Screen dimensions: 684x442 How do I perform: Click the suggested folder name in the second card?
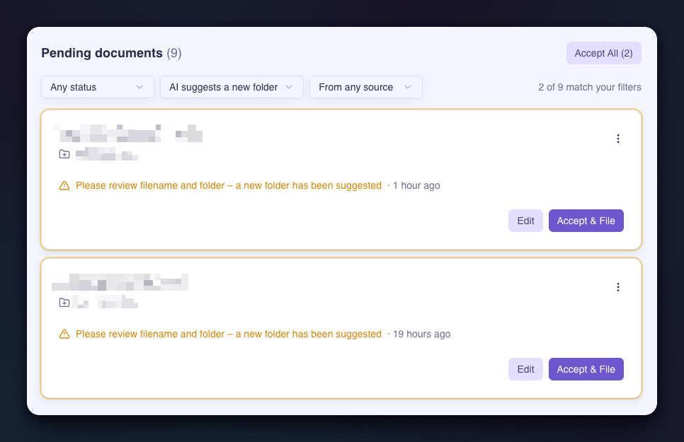(x=105, y=302)
